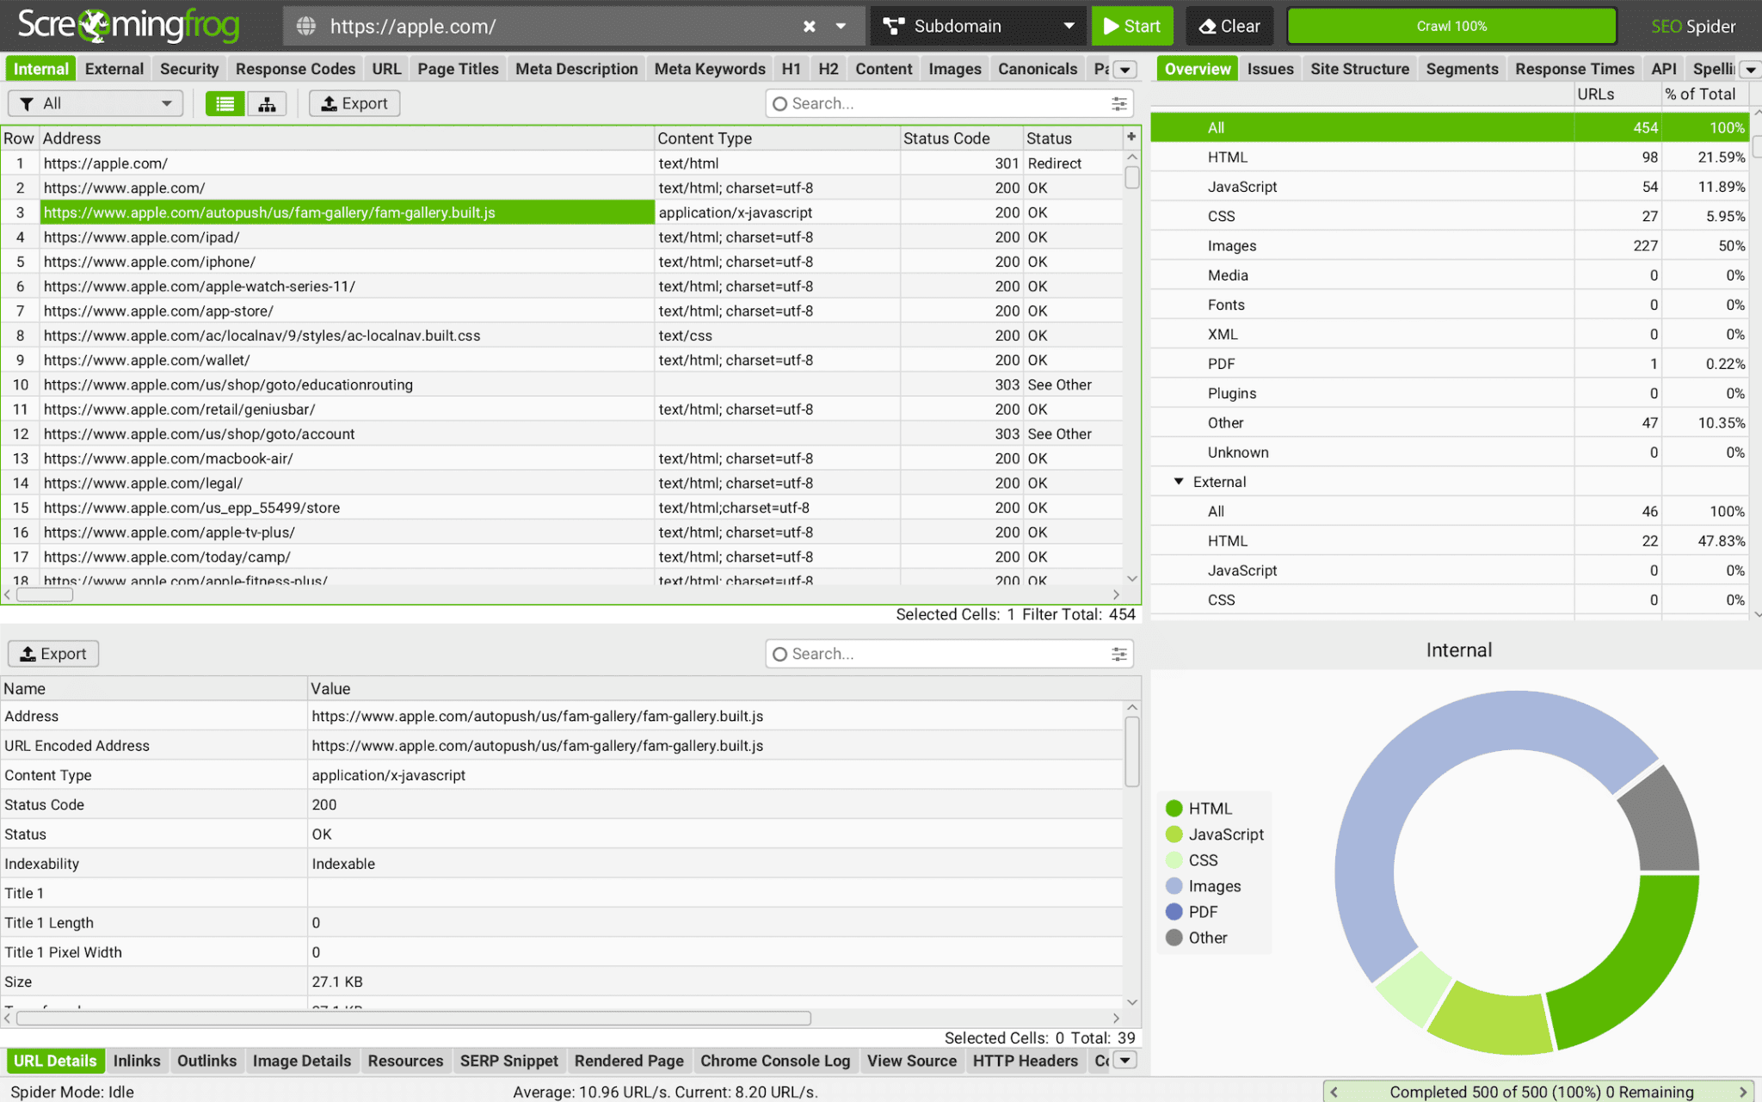
Task: Clear the URL field with the X icon
Action: pos(809,27)
